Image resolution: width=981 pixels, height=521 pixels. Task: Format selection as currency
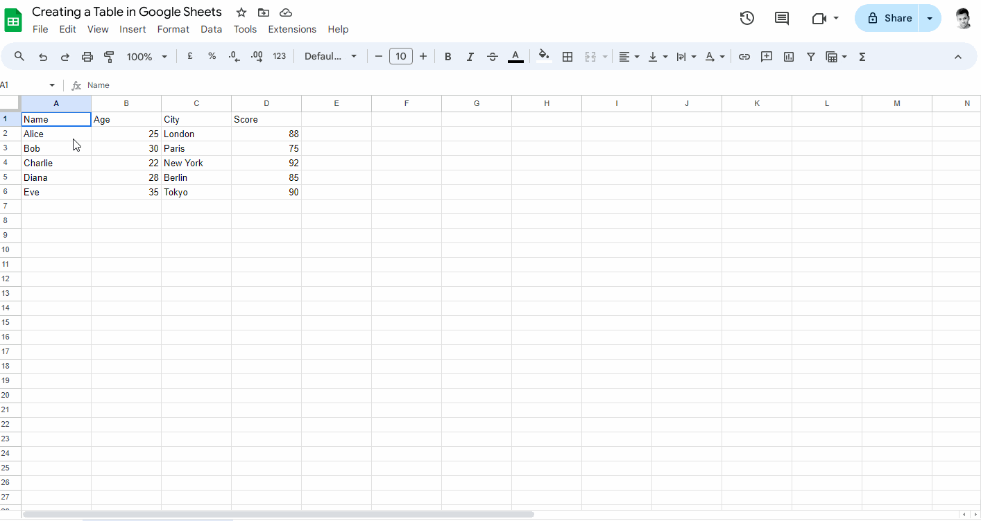point(189,56)
